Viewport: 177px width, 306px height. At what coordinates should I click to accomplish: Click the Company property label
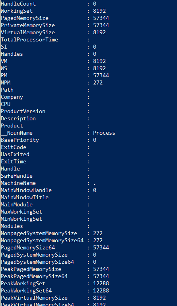(x=12, y=97)
